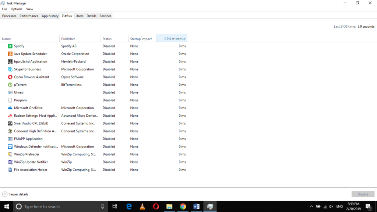The width and height of the screenshot is (377, 212).
Task: Click the network tray icon
Action: click(x=325, y=206)
